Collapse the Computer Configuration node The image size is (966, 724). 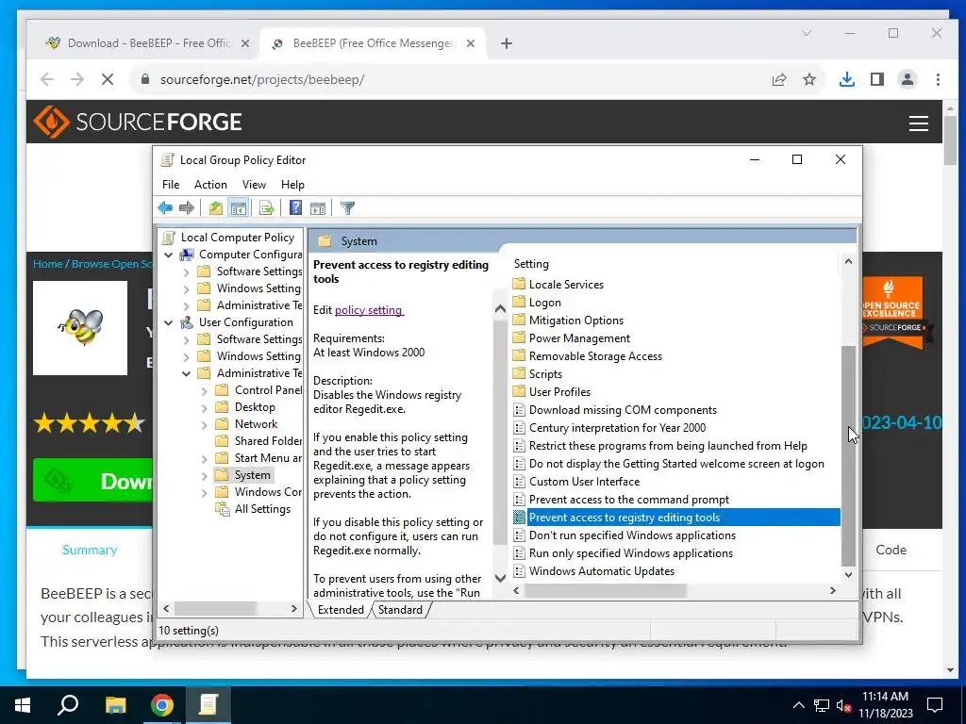pos(168,255)
